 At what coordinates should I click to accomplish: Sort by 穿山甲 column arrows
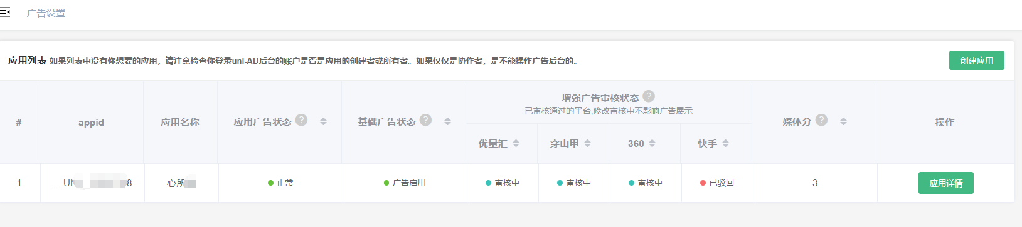coord(587,143)
